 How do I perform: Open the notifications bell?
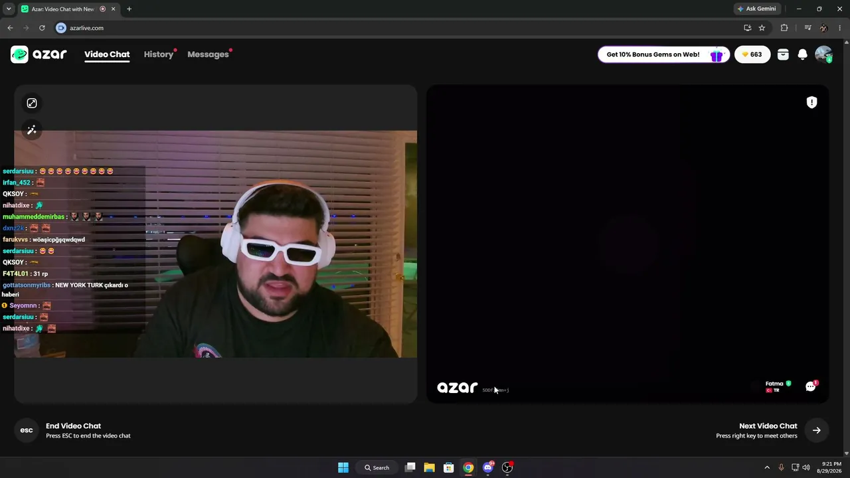(x=802, y=54)
